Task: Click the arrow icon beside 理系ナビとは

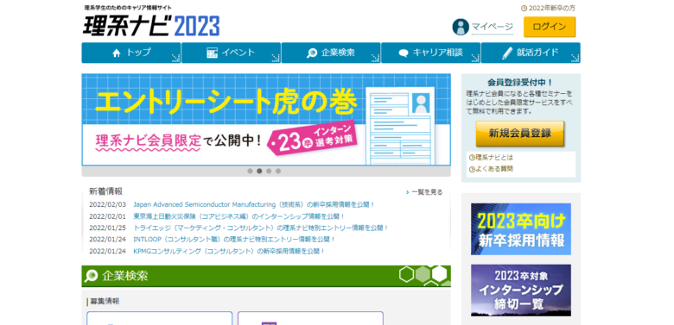Action: 472,158
